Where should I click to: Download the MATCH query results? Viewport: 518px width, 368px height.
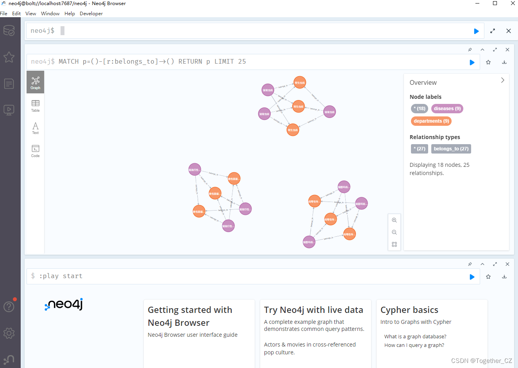coord(504,62)
